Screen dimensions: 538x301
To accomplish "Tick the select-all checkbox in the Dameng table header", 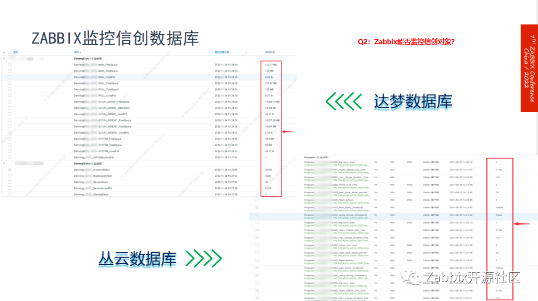I will (x=9, y=52).
